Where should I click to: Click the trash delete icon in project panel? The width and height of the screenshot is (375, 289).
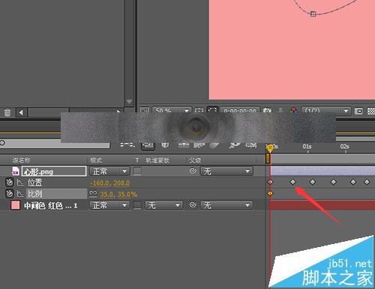(x=7, y=112)
